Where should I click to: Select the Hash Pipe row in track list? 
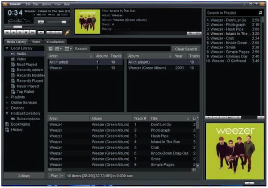coord(122,136)
